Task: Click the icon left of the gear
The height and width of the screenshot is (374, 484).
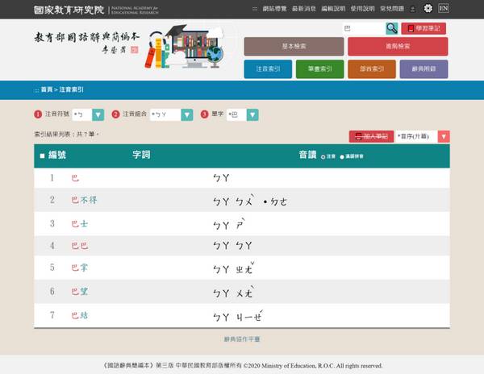Action: (x=413, y=9)
